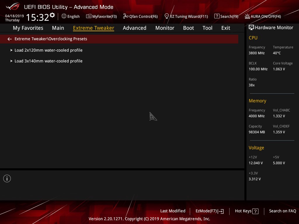
Task: Click the Qfan Control fan icon
Action: [x=126, y=16]
